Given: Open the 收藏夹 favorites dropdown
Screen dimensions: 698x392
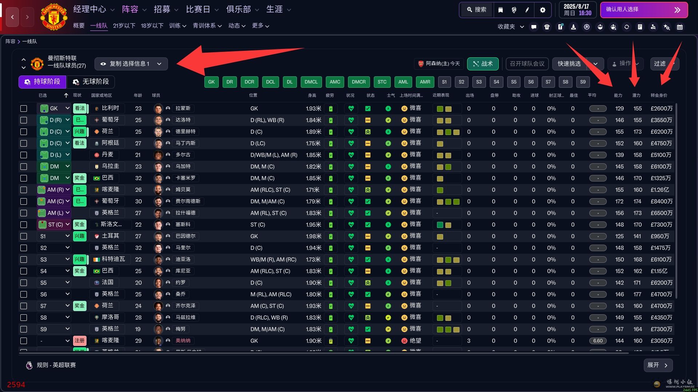Looking at the screenshot, I should (x=511, y=27).
